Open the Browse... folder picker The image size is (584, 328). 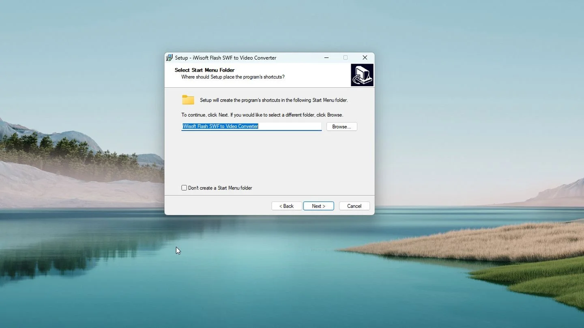click(x=341, y=127)
